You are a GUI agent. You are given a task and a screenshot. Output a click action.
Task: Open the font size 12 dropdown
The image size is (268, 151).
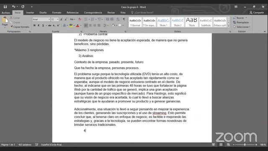pyautogui.click(x=58, y=20)
